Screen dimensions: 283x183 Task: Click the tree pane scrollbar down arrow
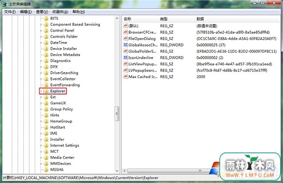pyautogui.click(x=117, y=171)
